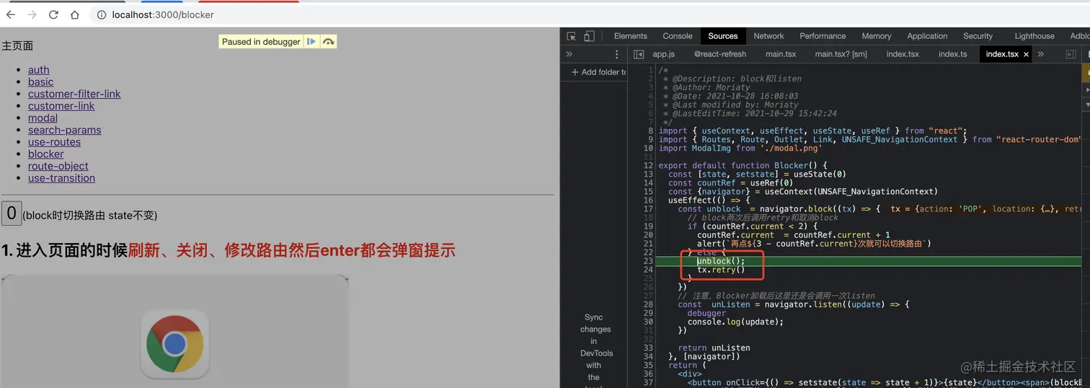Click the return unListen code line
The image size is (1090, 388).
click(x=714, y=348)
